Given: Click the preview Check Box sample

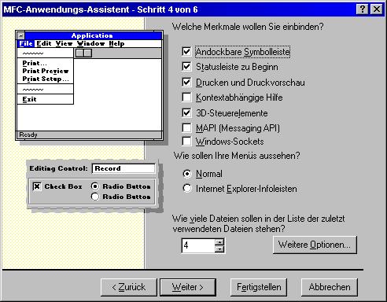Looking at the screenshot, I should pos(57,186).
